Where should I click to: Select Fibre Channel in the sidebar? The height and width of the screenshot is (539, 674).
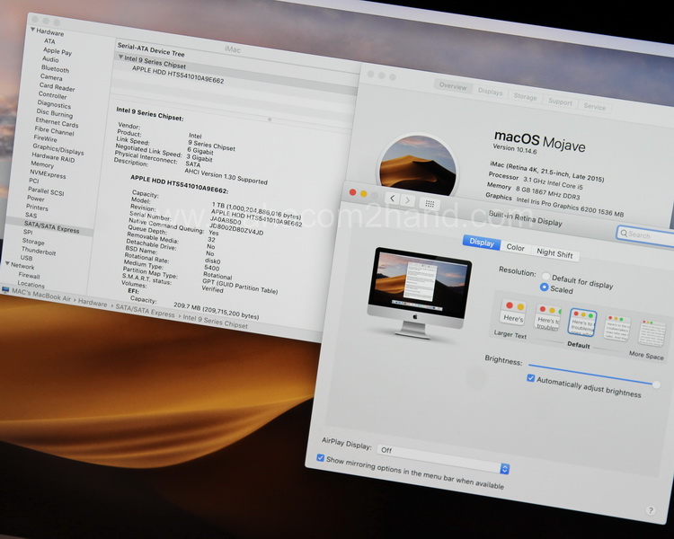(x=54, y=130)
